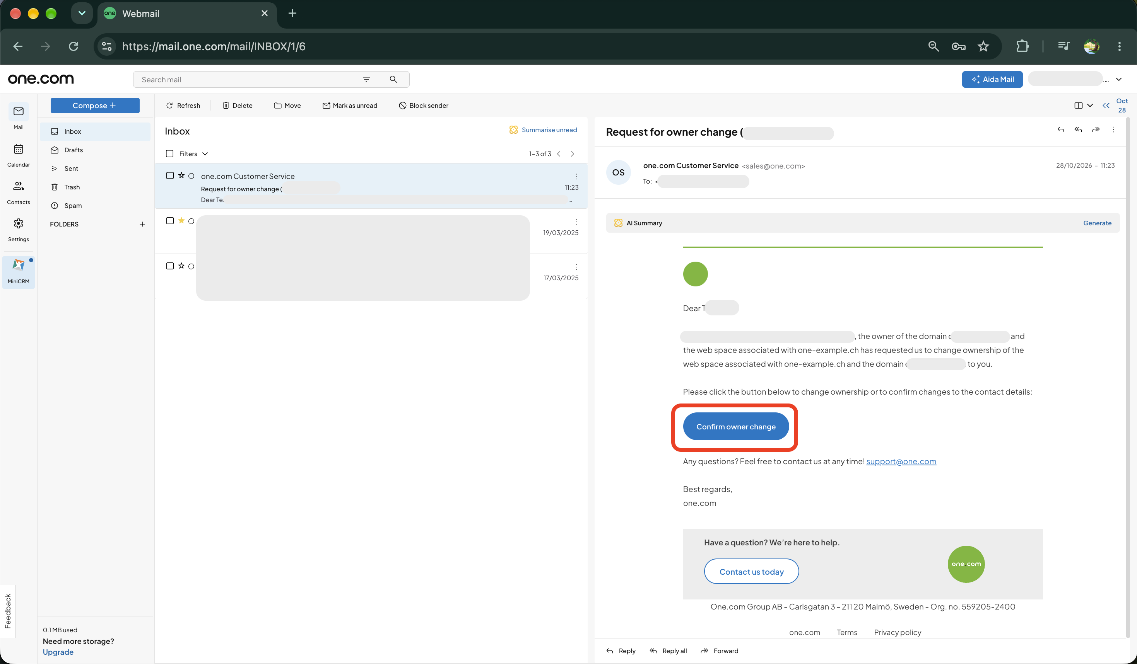Add a new folder with plus icon
This screenshot has height=664, width=1137.
[142, 224]
